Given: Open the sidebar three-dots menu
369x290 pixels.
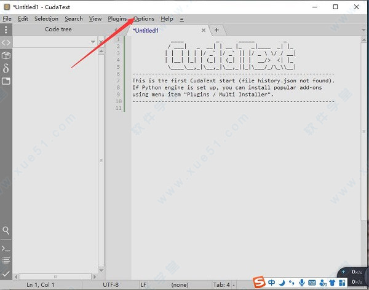Looking at the screenshot, I should point(6,29).
